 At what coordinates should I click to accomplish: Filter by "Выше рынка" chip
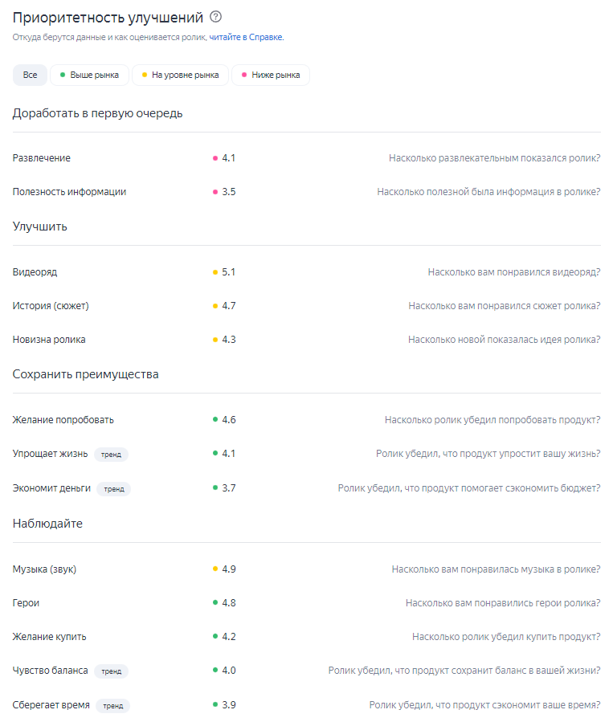89,75
